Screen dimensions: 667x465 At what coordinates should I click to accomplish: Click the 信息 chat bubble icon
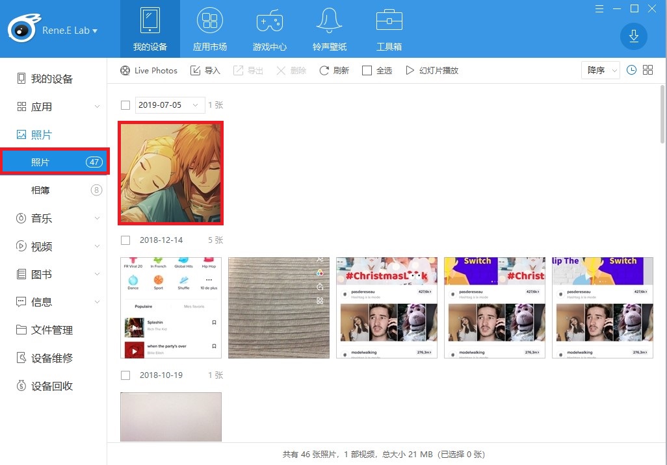point(21,302)
